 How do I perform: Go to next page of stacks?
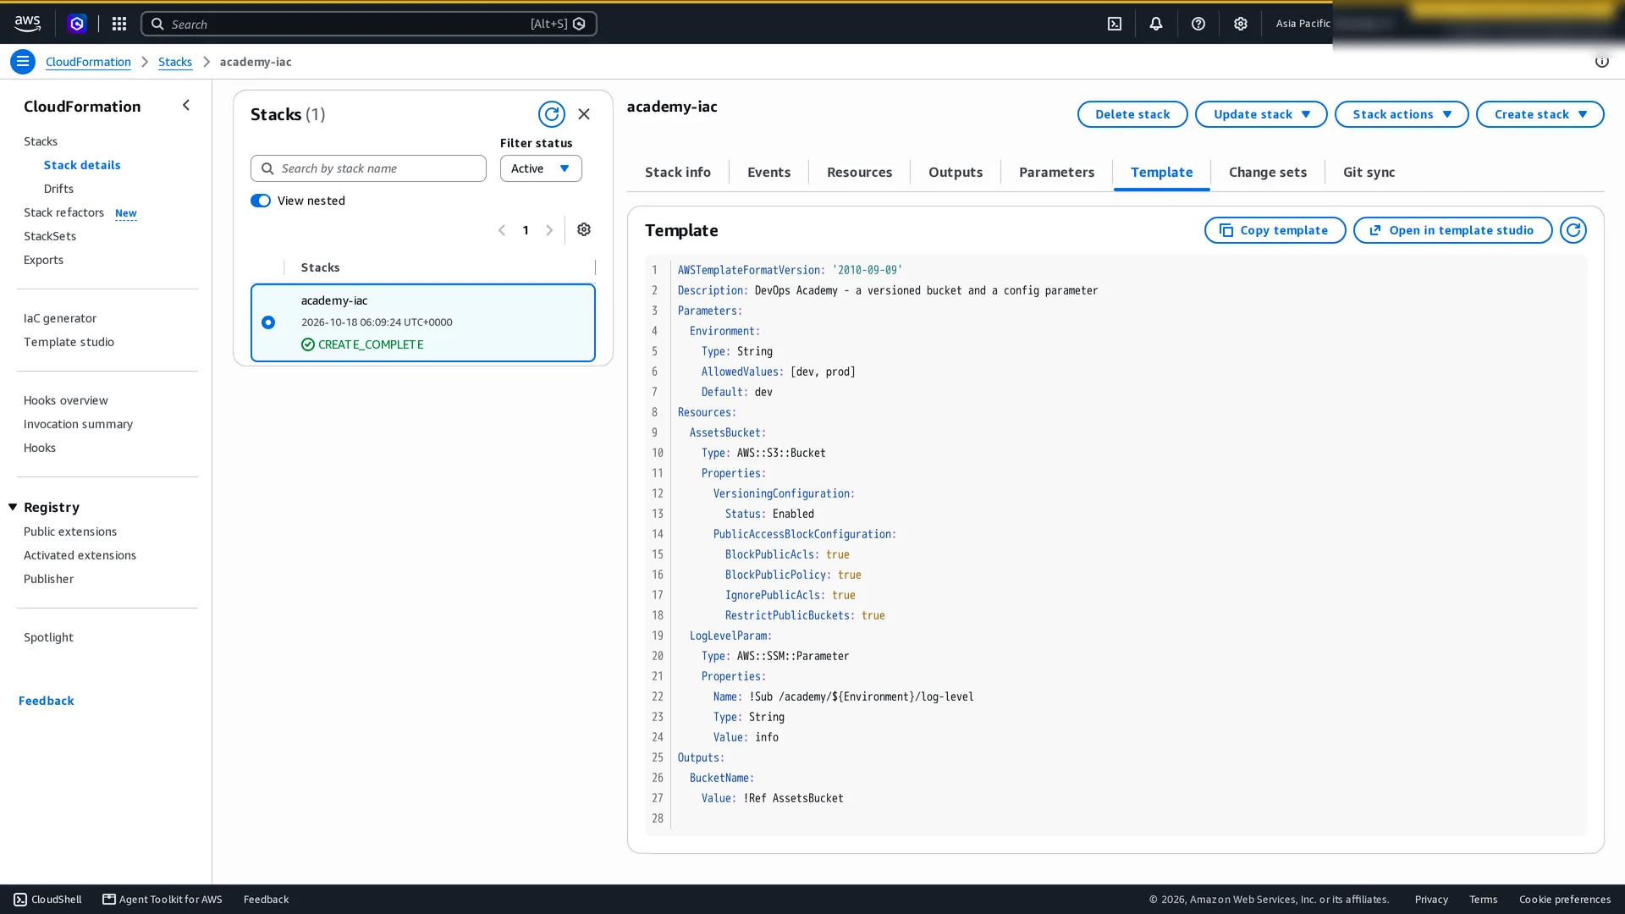(x=549, y=230)
